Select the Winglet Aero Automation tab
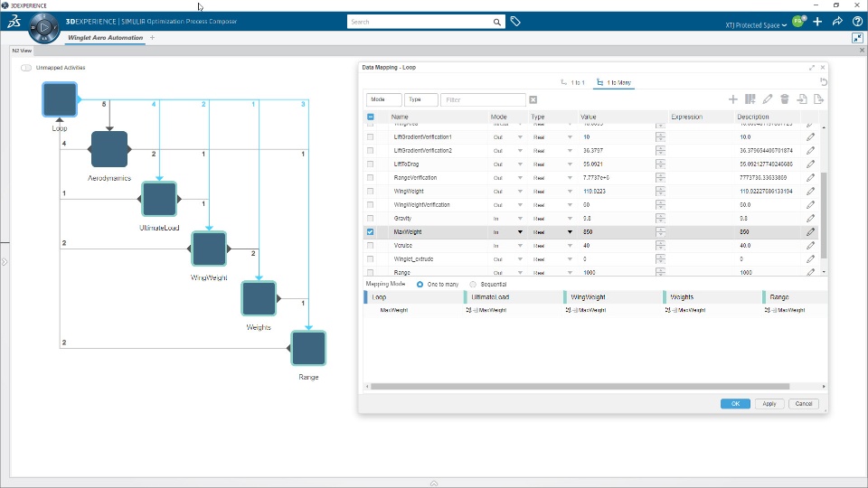This screenshot has height=488, width=868. click(105, 38)
